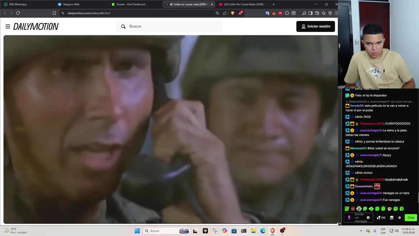Switch to the Stream - Kick Dashboard tab
Viewport: 419px width, 236px height.
point(134,4)
